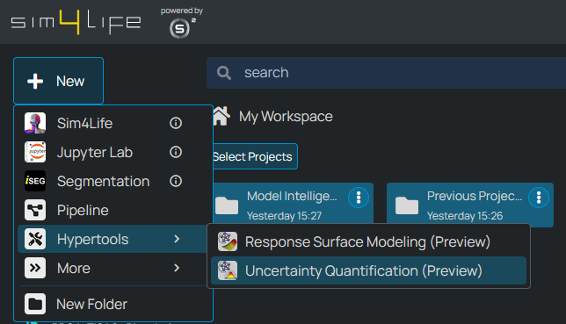Select the Hypertools menu entry
The width and height of the screenshot is (566, 324).
click(x=112, y=239)
